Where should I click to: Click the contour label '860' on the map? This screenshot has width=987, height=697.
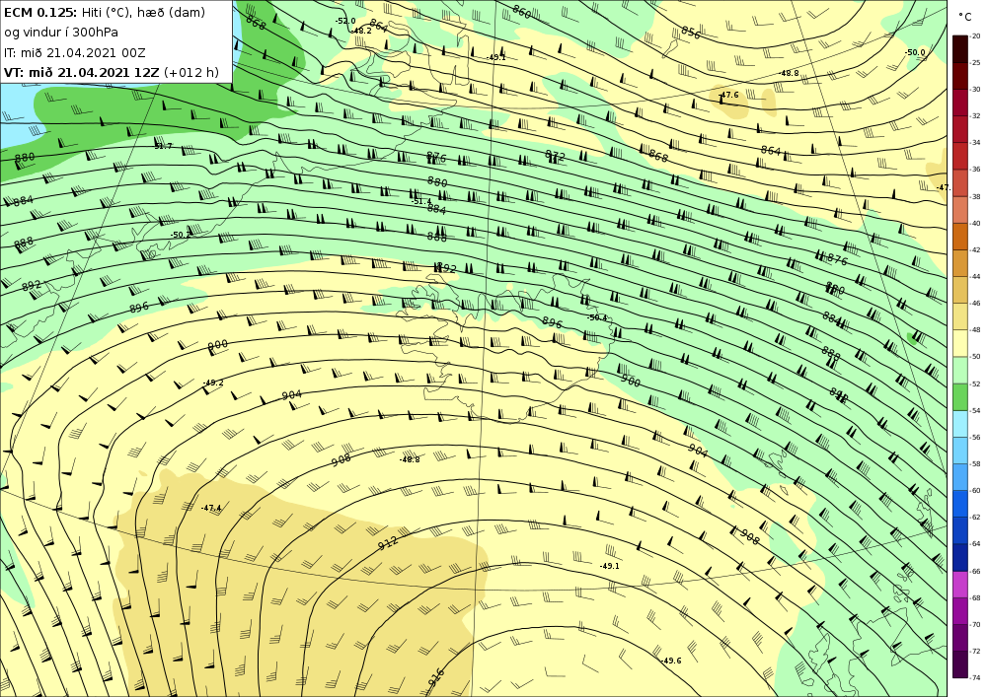click(x=522, y=11)
